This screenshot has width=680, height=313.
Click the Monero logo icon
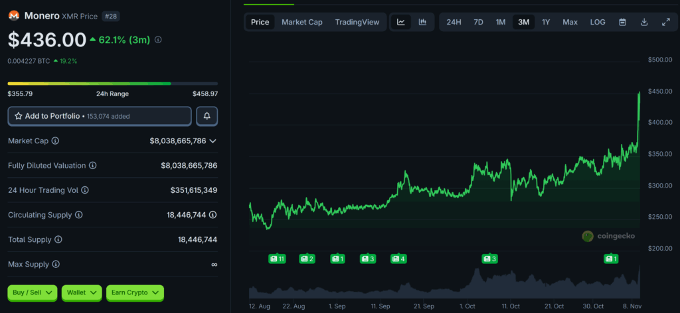(x=13, y=15)
